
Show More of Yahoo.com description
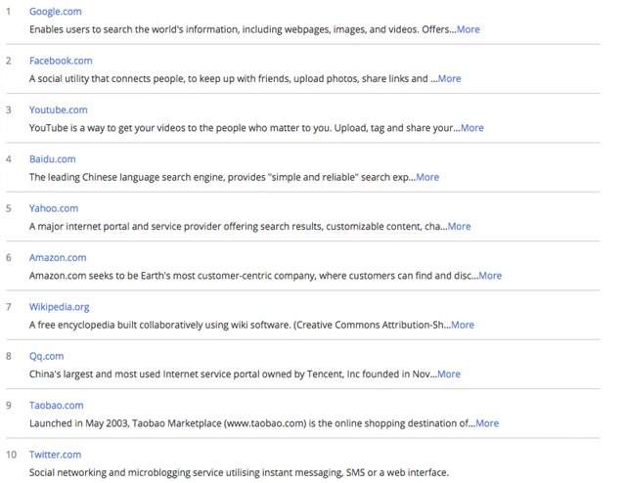coord(459,226)
